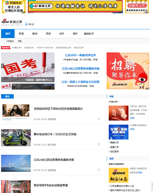Open the 传递新鲜资讯 讲述江苏故事 banner
The image size is (153, 193).
coord(75,7)
